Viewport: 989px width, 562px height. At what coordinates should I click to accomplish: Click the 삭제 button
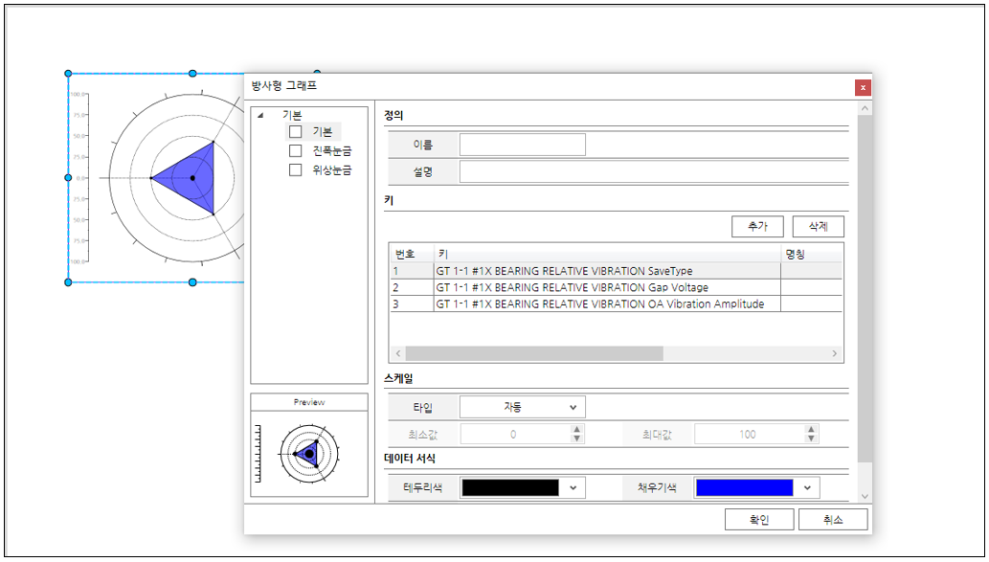click(818, 227)
